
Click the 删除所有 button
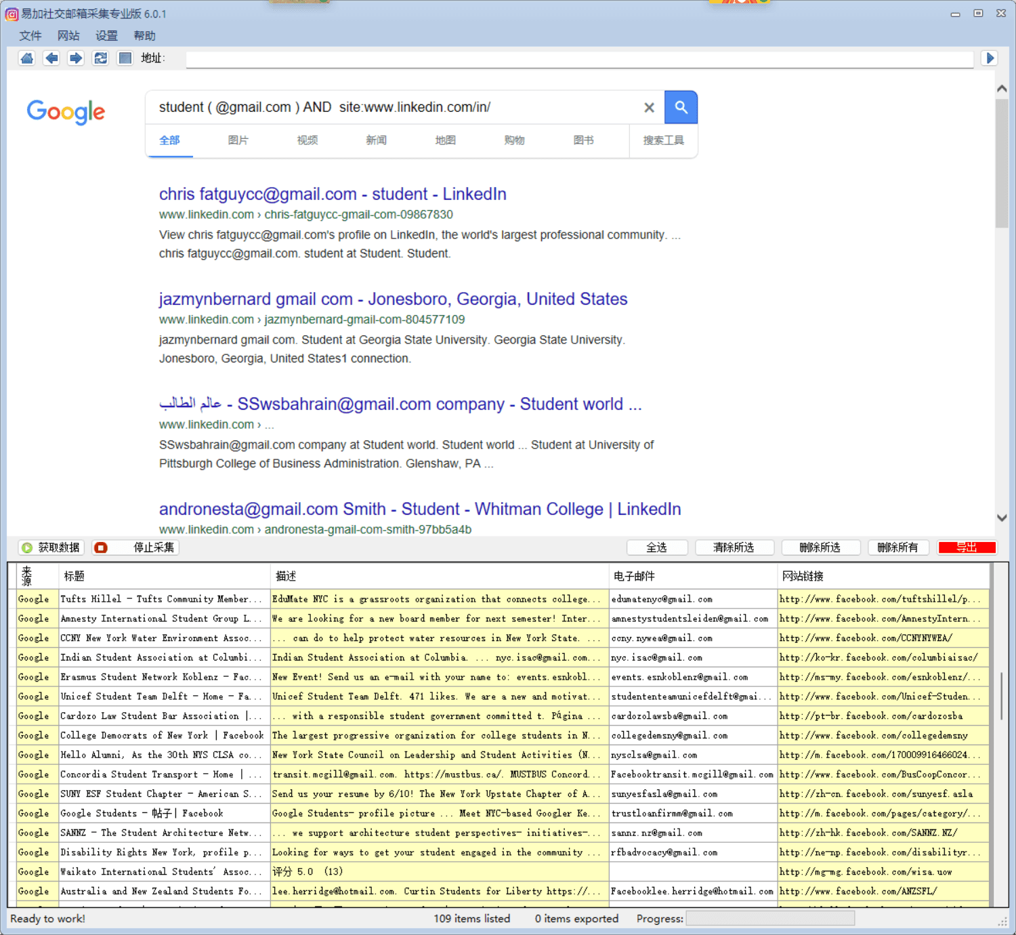[898, 547]
